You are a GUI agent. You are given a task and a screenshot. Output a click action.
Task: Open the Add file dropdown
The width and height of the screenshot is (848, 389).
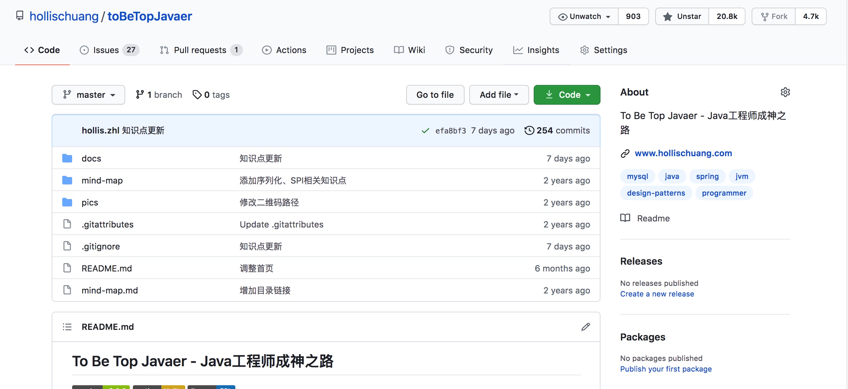[499, 95]
